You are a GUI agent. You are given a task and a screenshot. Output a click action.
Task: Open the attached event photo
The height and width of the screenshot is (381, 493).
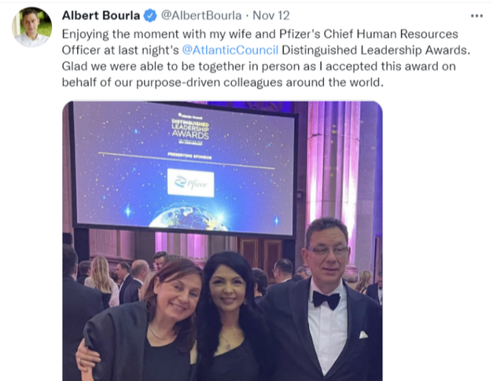click(x=223, y=241)
